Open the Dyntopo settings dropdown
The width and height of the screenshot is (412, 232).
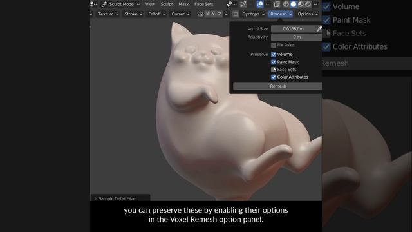click(253, 14)
